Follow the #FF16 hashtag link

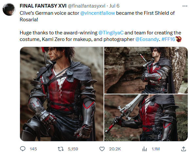(x=168, y=39)
